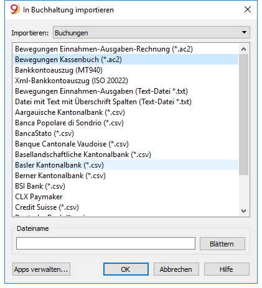Viewport: 262px width, 288px height.
Task: Choose Xml-Bankkontoauszug (ISO 20022)
Action: 126,81
